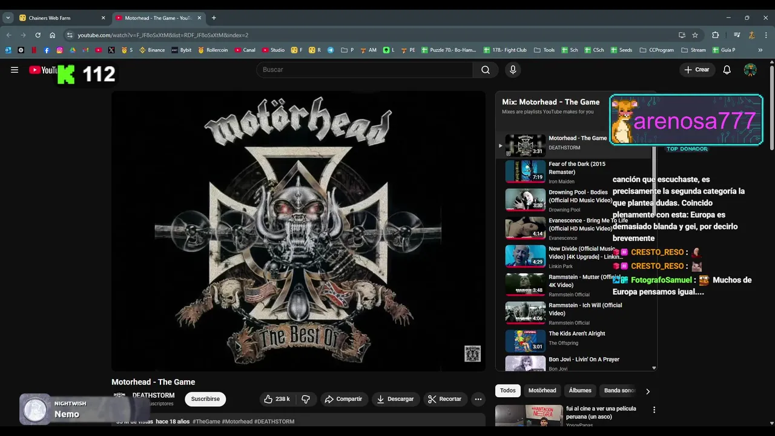This screenshot has width=775, height=436.
Task: Start voice search with the microphone icon
Action: [x=513, y=70]
